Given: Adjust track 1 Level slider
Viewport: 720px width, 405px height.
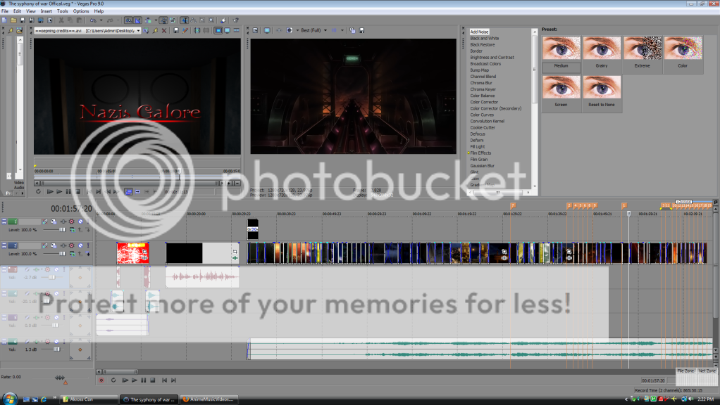Looking at the screenshot, I should (63, 229).
